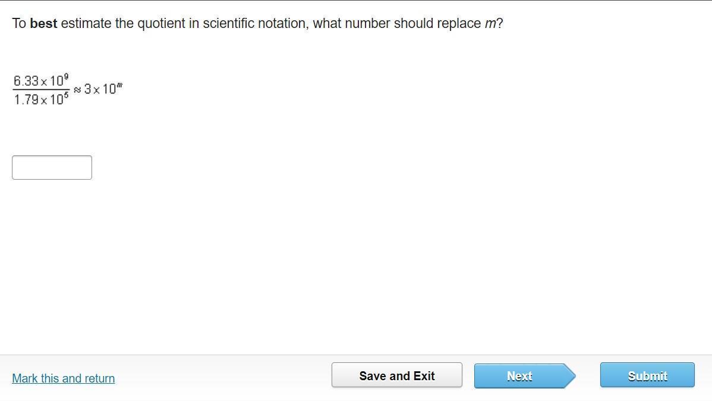Click the number 6.33 in the fraction
The width and height of the screenshot is (712, 401).
(x=26, y=81)
